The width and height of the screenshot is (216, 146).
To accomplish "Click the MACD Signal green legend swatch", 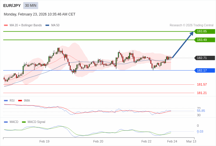I will (x=24, y=122).
